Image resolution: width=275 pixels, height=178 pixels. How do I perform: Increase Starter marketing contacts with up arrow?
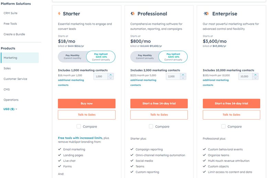(x=111, y=75)
